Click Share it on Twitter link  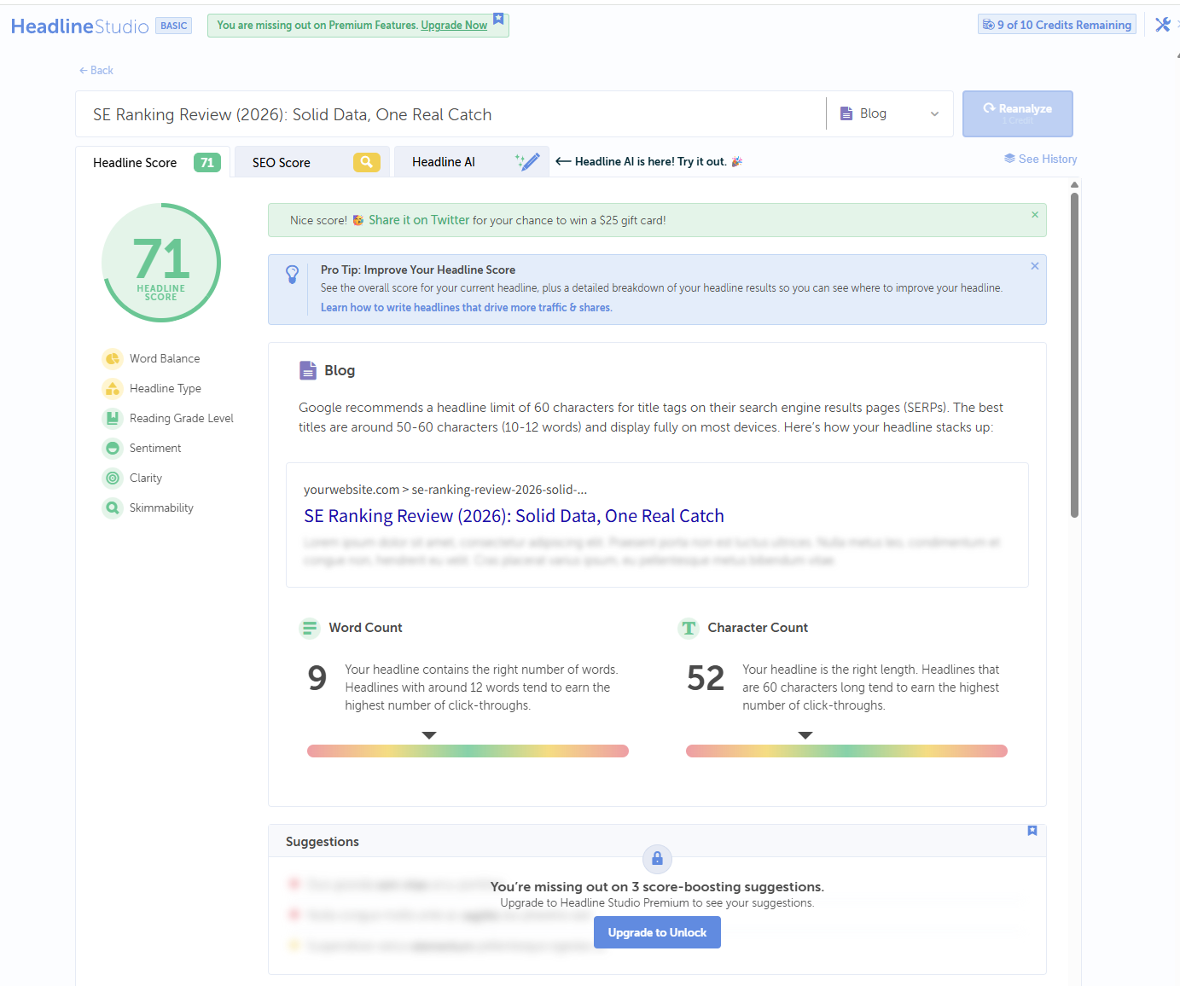[419, 220]
